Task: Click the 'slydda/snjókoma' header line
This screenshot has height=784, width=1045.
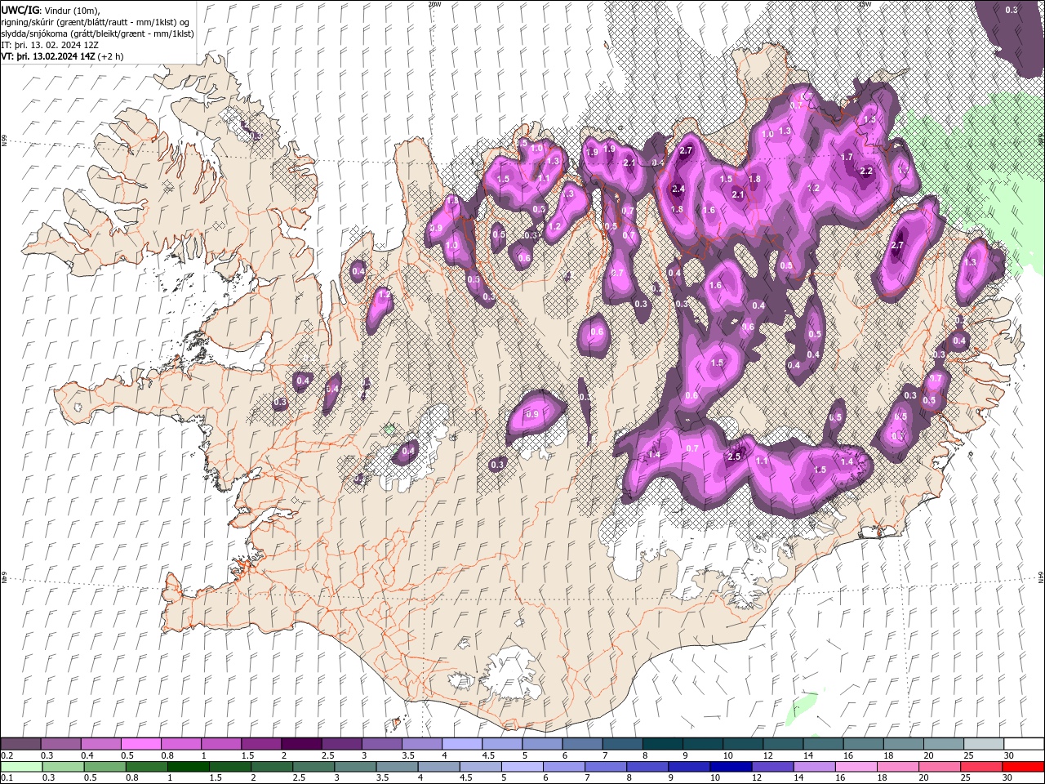Action: tap(97, 33)
